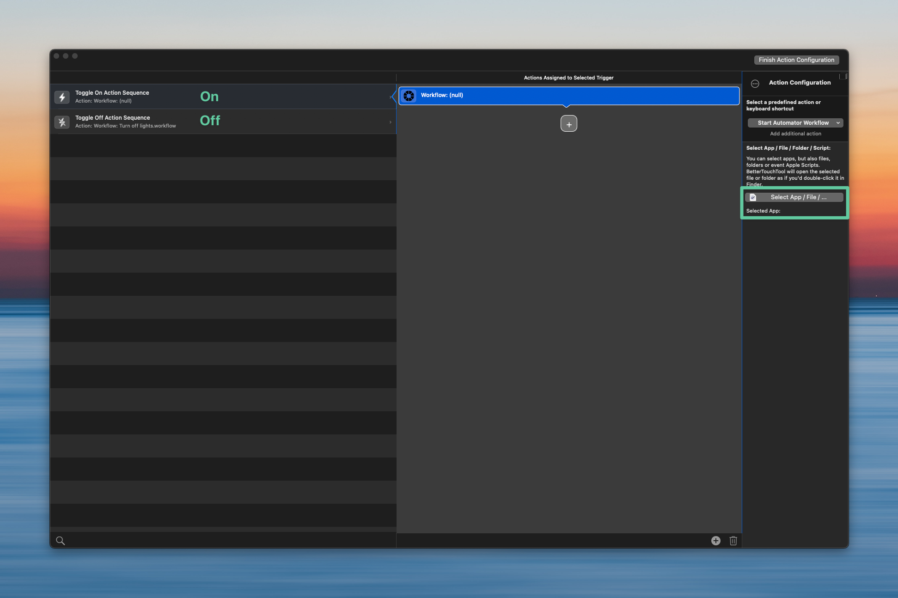Click the Add additional action link
Screen dimensions: 898x598
795,134
